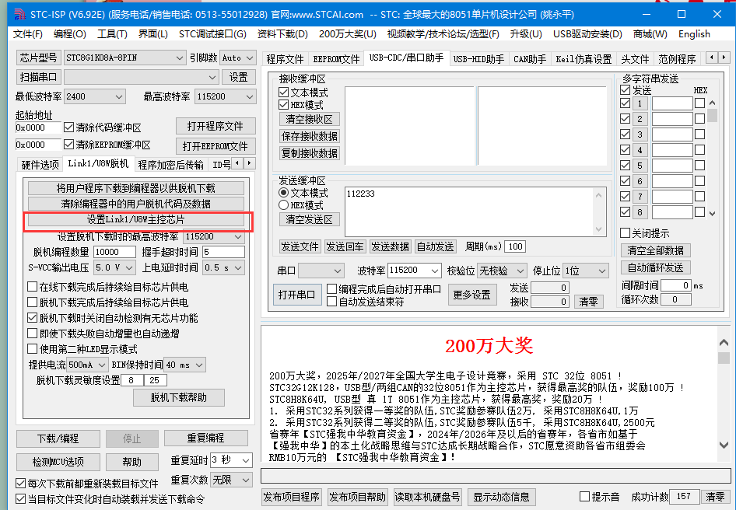Click 打开程序文件 button
This screenshot has width=736, height=510.
[x=216, y=126]
